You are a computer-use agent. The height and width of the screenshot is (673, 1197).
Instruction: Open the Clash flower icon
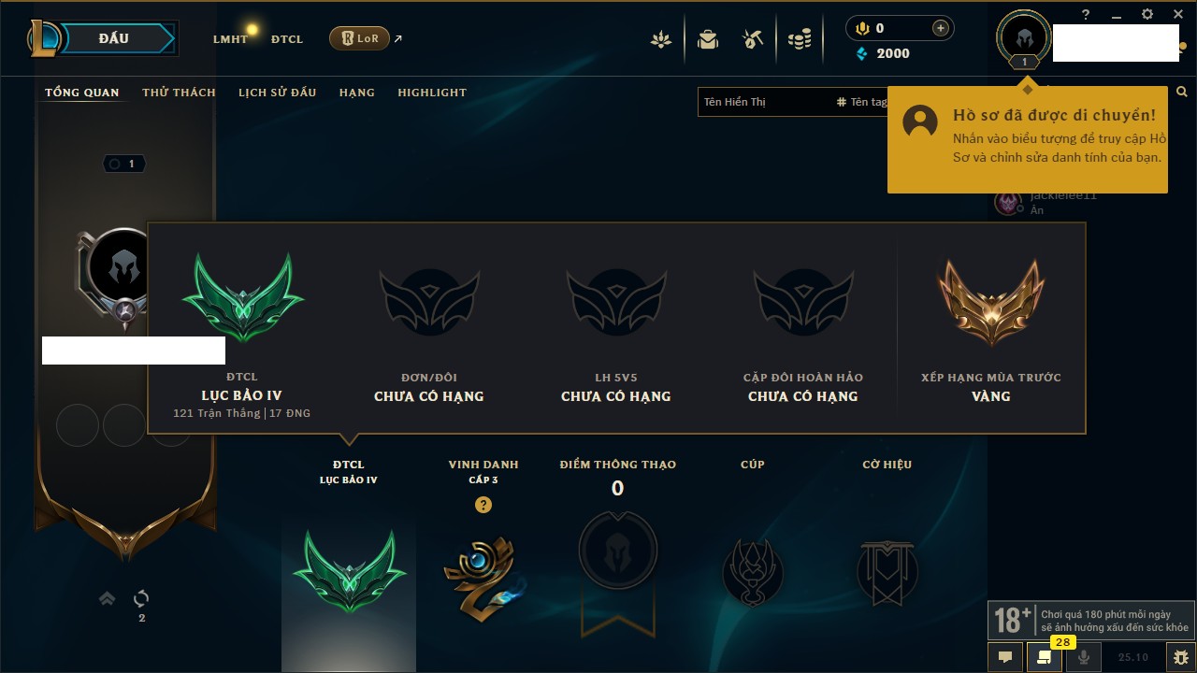[661, 39]
